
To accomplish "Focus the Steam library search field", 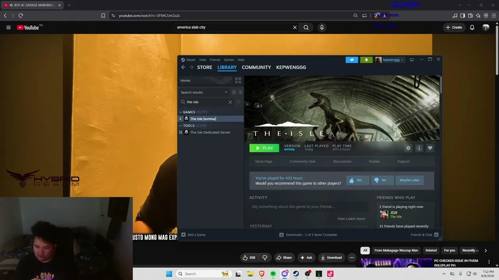I will point(206,102).
